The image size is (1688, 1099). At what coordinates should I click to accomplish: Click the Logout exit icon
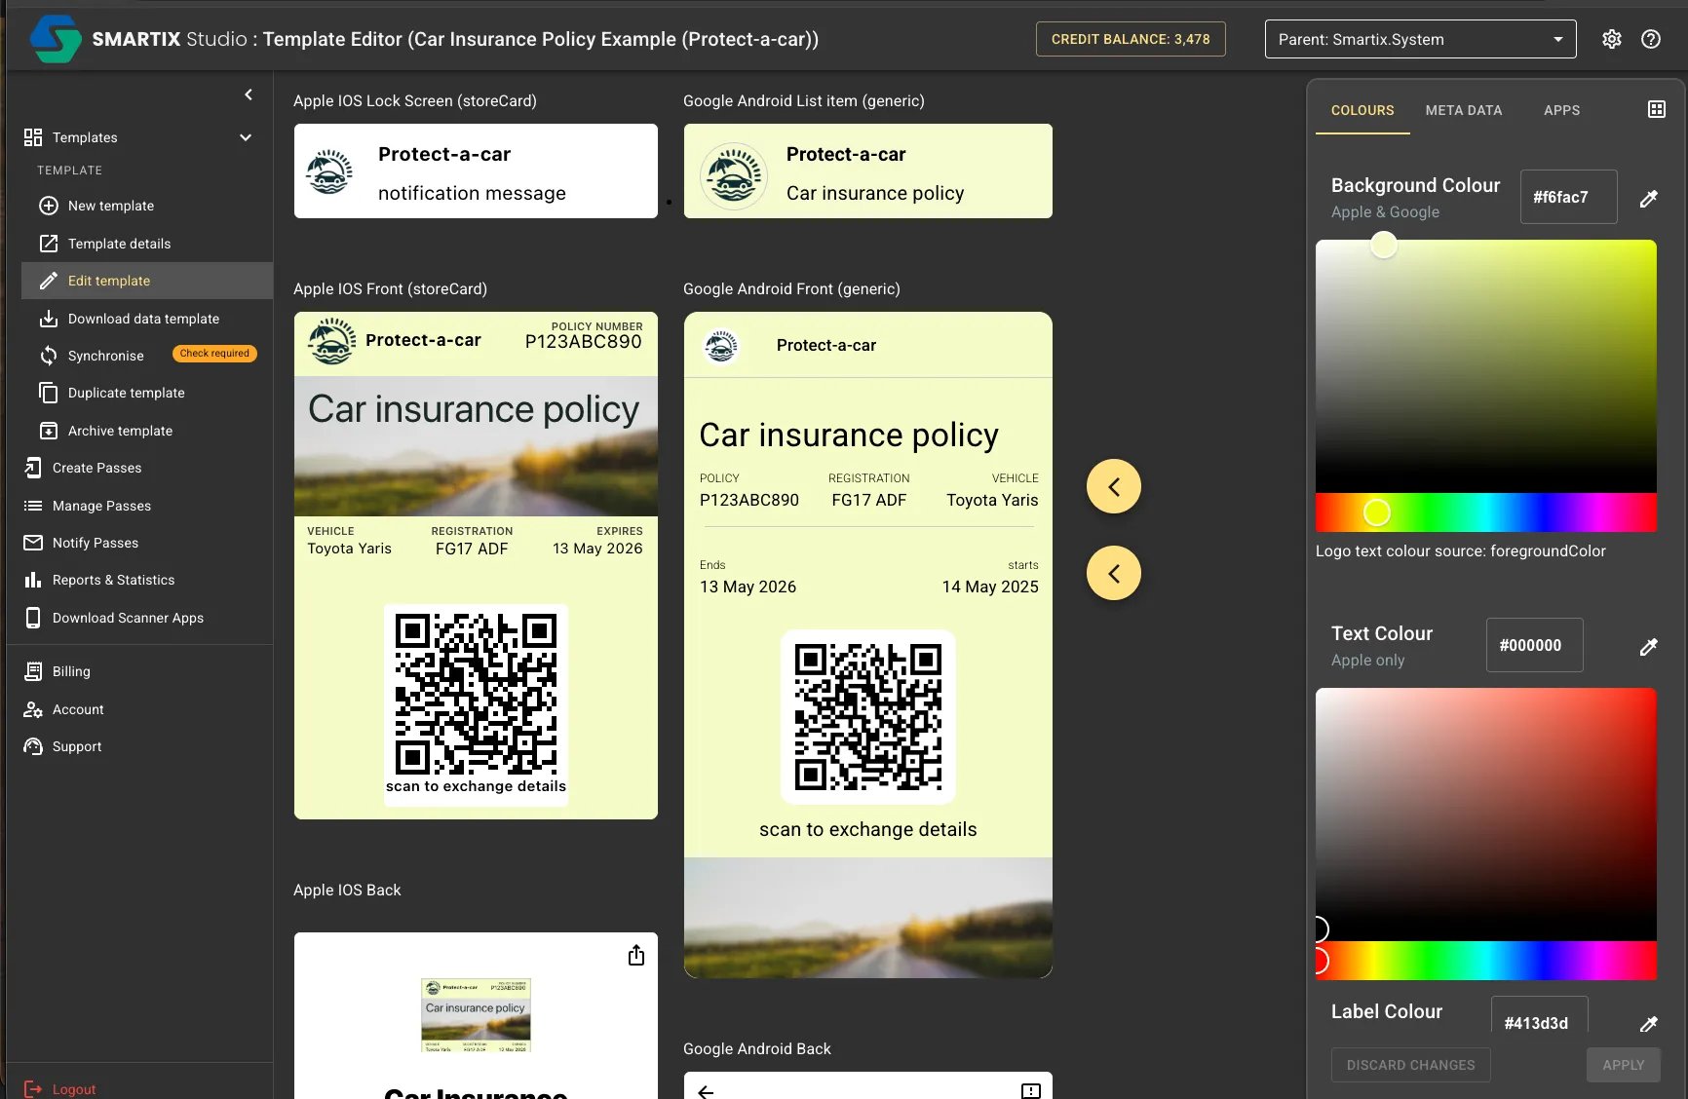(33, 1089)
